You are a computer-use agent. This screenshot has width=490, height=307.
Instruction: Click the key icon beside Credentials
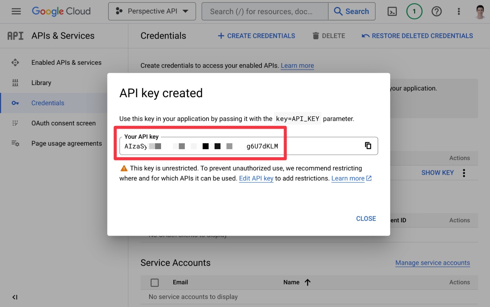tap(15, 103)
